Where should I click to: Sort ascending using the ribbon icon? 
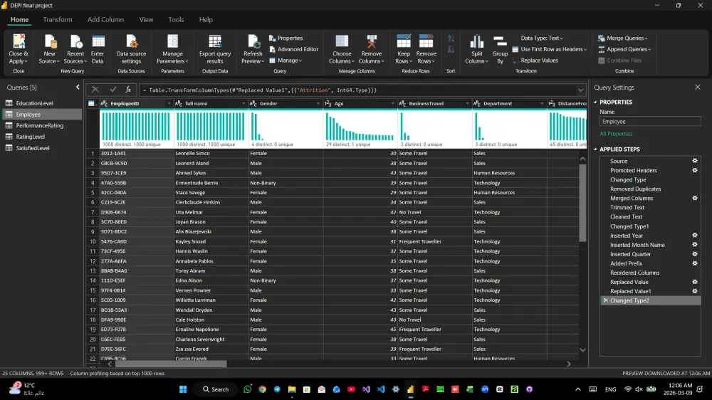pyautogui.click(x=451, y=38)
